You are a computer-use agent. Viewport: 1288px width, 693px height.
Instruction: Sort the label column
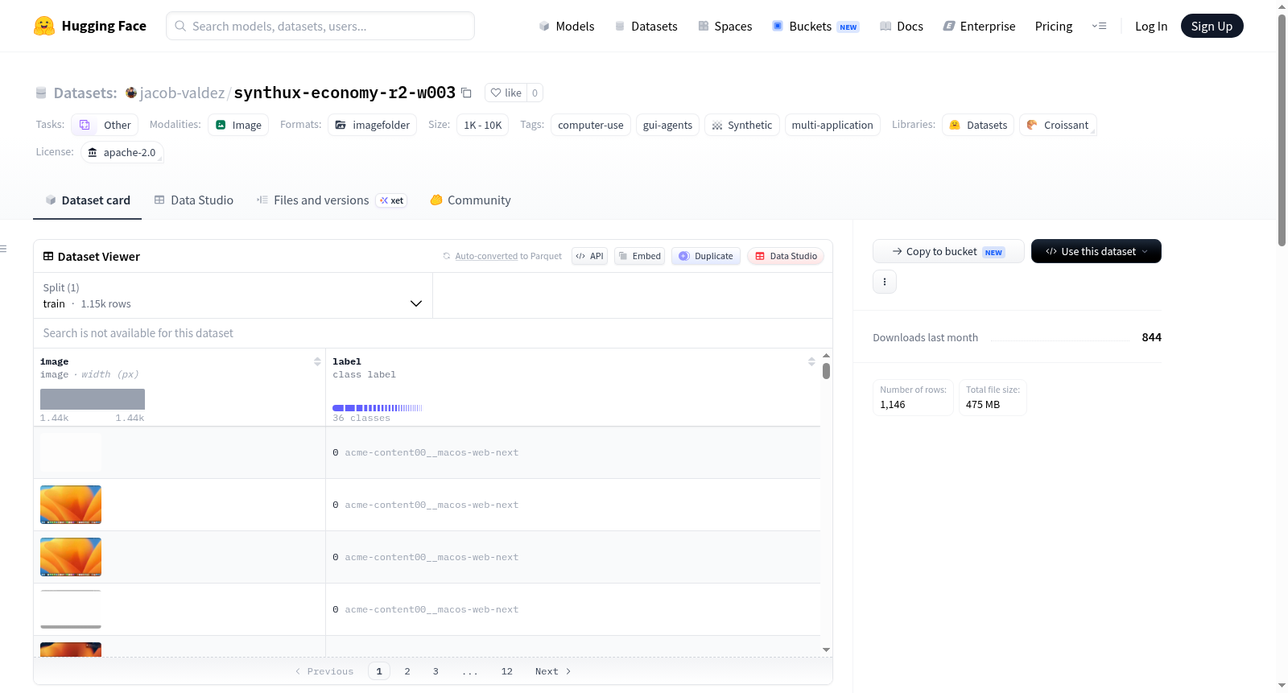(x=811, y=361)
